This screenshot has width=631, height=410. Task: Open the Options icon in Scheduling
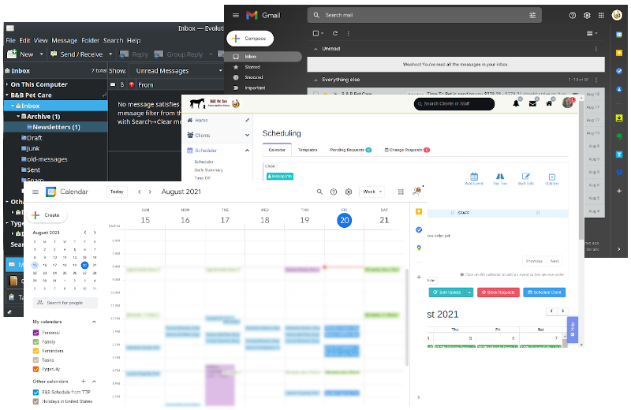click(551, 179)
